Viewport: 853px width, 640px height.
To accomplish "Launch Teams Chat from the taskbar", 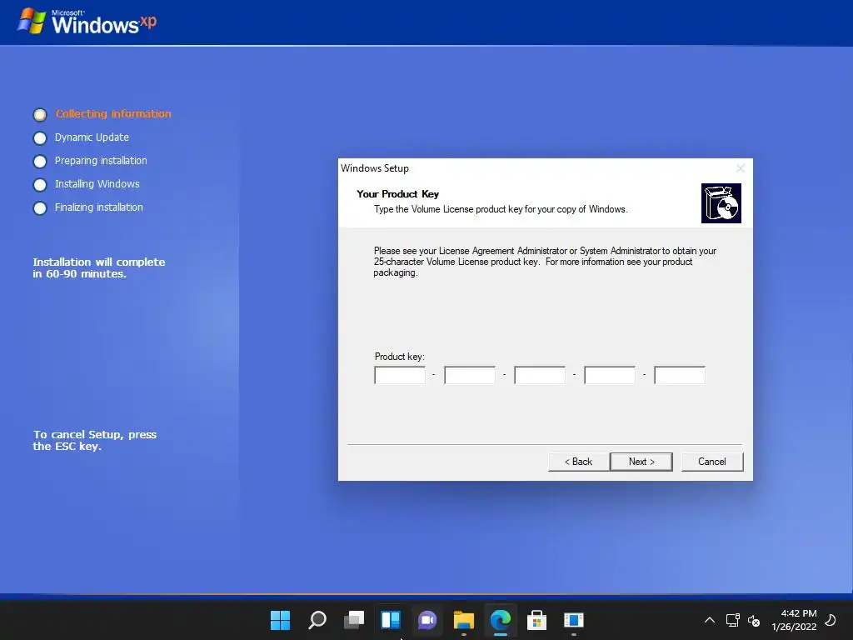I will tap(427, 620).
